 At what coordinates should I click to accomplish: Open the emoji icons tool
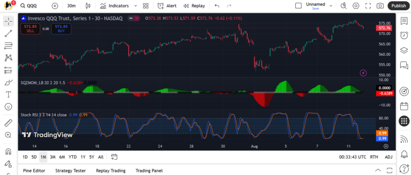tap(8, 107)
